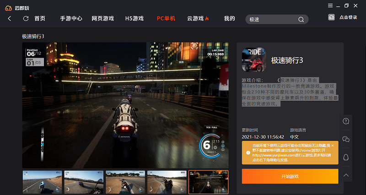Open the QQ penguin support icon
This screenshot has height=195, width=366.
(x=346, y=157)
